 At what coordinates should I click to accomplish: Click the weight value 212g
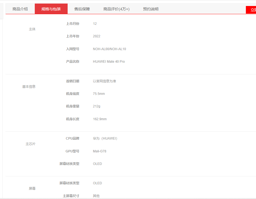(97, 106)
